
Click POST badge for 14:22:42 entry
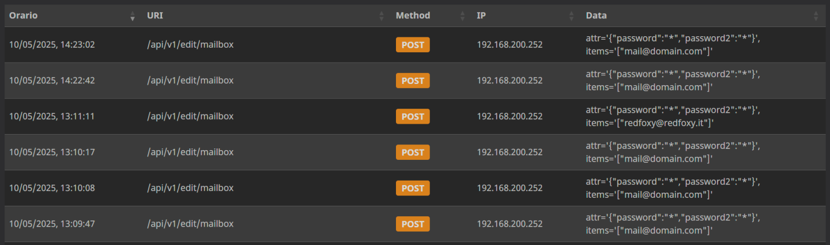(x=413, y=81)
